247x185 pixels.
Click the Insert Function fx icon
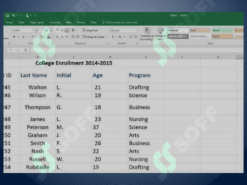point(26,50)
